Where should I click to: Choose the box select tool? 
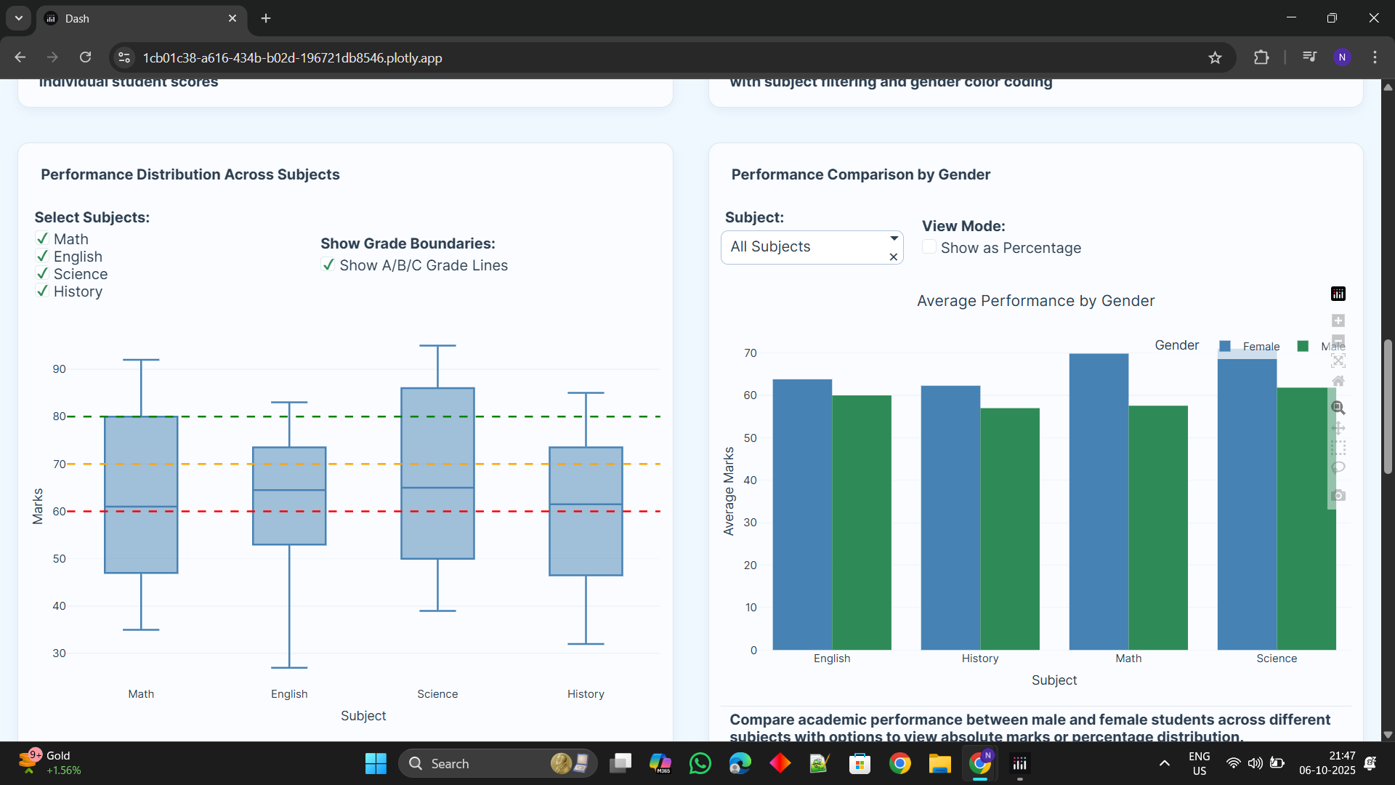[x=1338, y=448]
